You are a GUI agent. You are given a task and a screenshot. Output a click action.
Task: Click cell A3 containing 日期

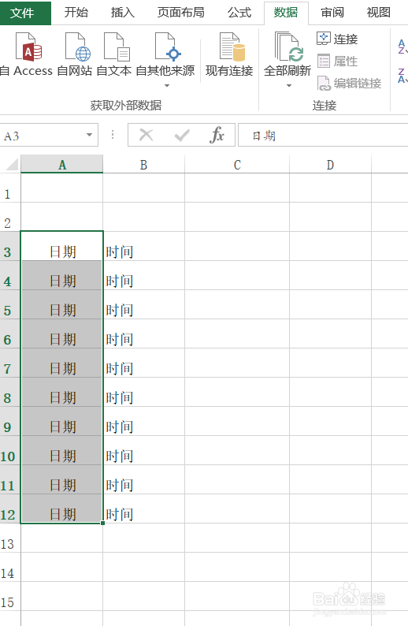[61, 246]
